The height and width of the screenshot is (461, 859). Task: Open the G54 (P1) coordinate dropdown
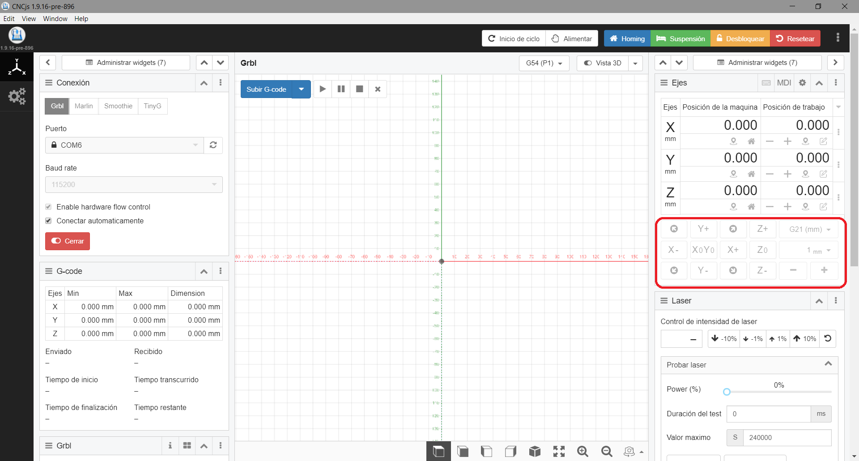(x=544, y=63)
